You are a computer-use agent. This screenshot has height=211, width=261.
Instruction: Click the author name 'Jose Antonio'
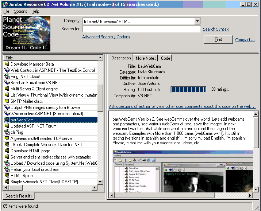(x=149, y=83)
